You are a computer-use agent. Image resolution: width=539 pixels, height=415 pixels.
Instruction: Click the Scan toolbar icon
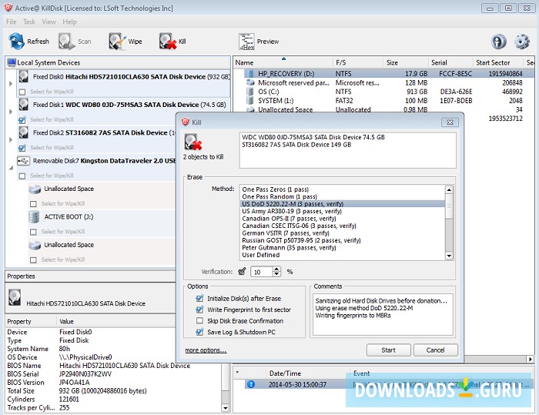(67, 42)
